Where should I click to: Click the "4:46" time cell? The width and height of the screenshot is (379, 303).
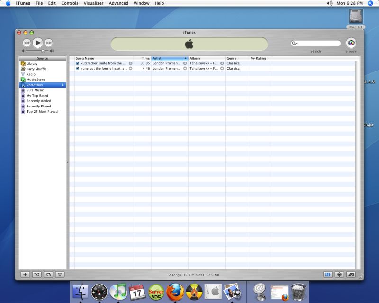tap(146, 68)
